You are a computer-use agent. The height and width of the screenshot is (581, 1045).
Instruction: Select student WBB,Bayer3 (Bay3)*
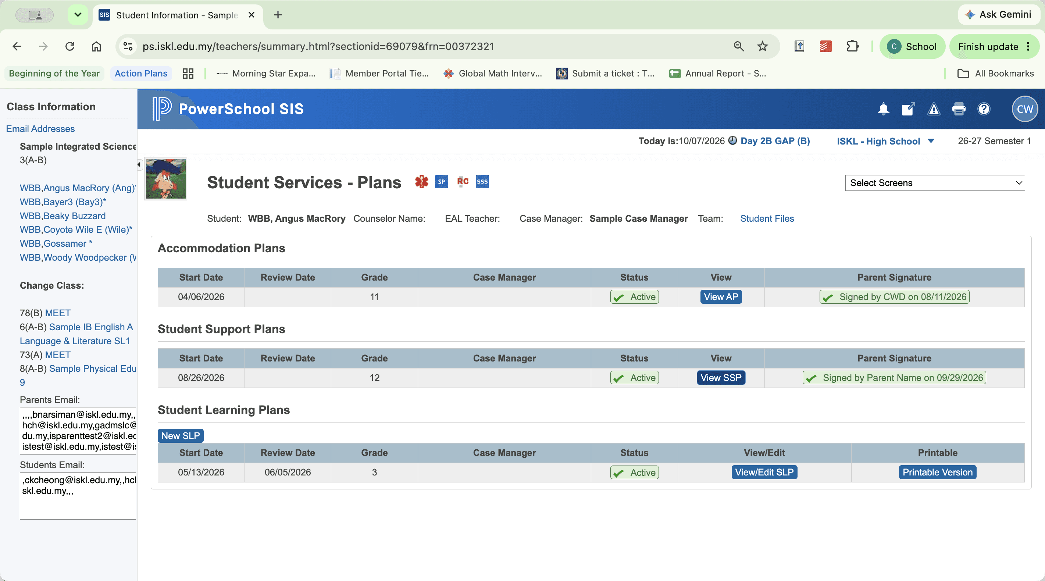(63, 202)
